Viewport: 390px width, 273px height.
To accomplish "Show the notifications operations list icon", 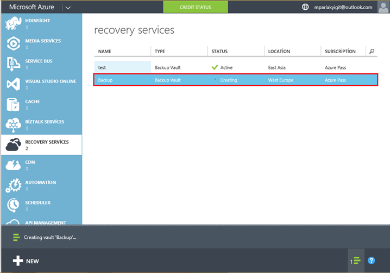I will click(356, 261).
